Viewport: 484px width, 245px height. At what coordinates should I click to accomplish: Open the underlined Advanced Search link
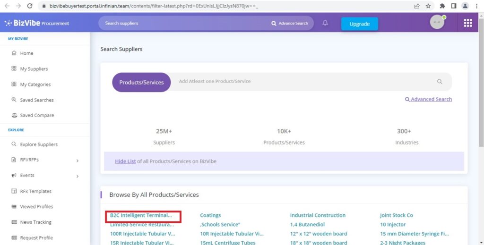[428, 99]
